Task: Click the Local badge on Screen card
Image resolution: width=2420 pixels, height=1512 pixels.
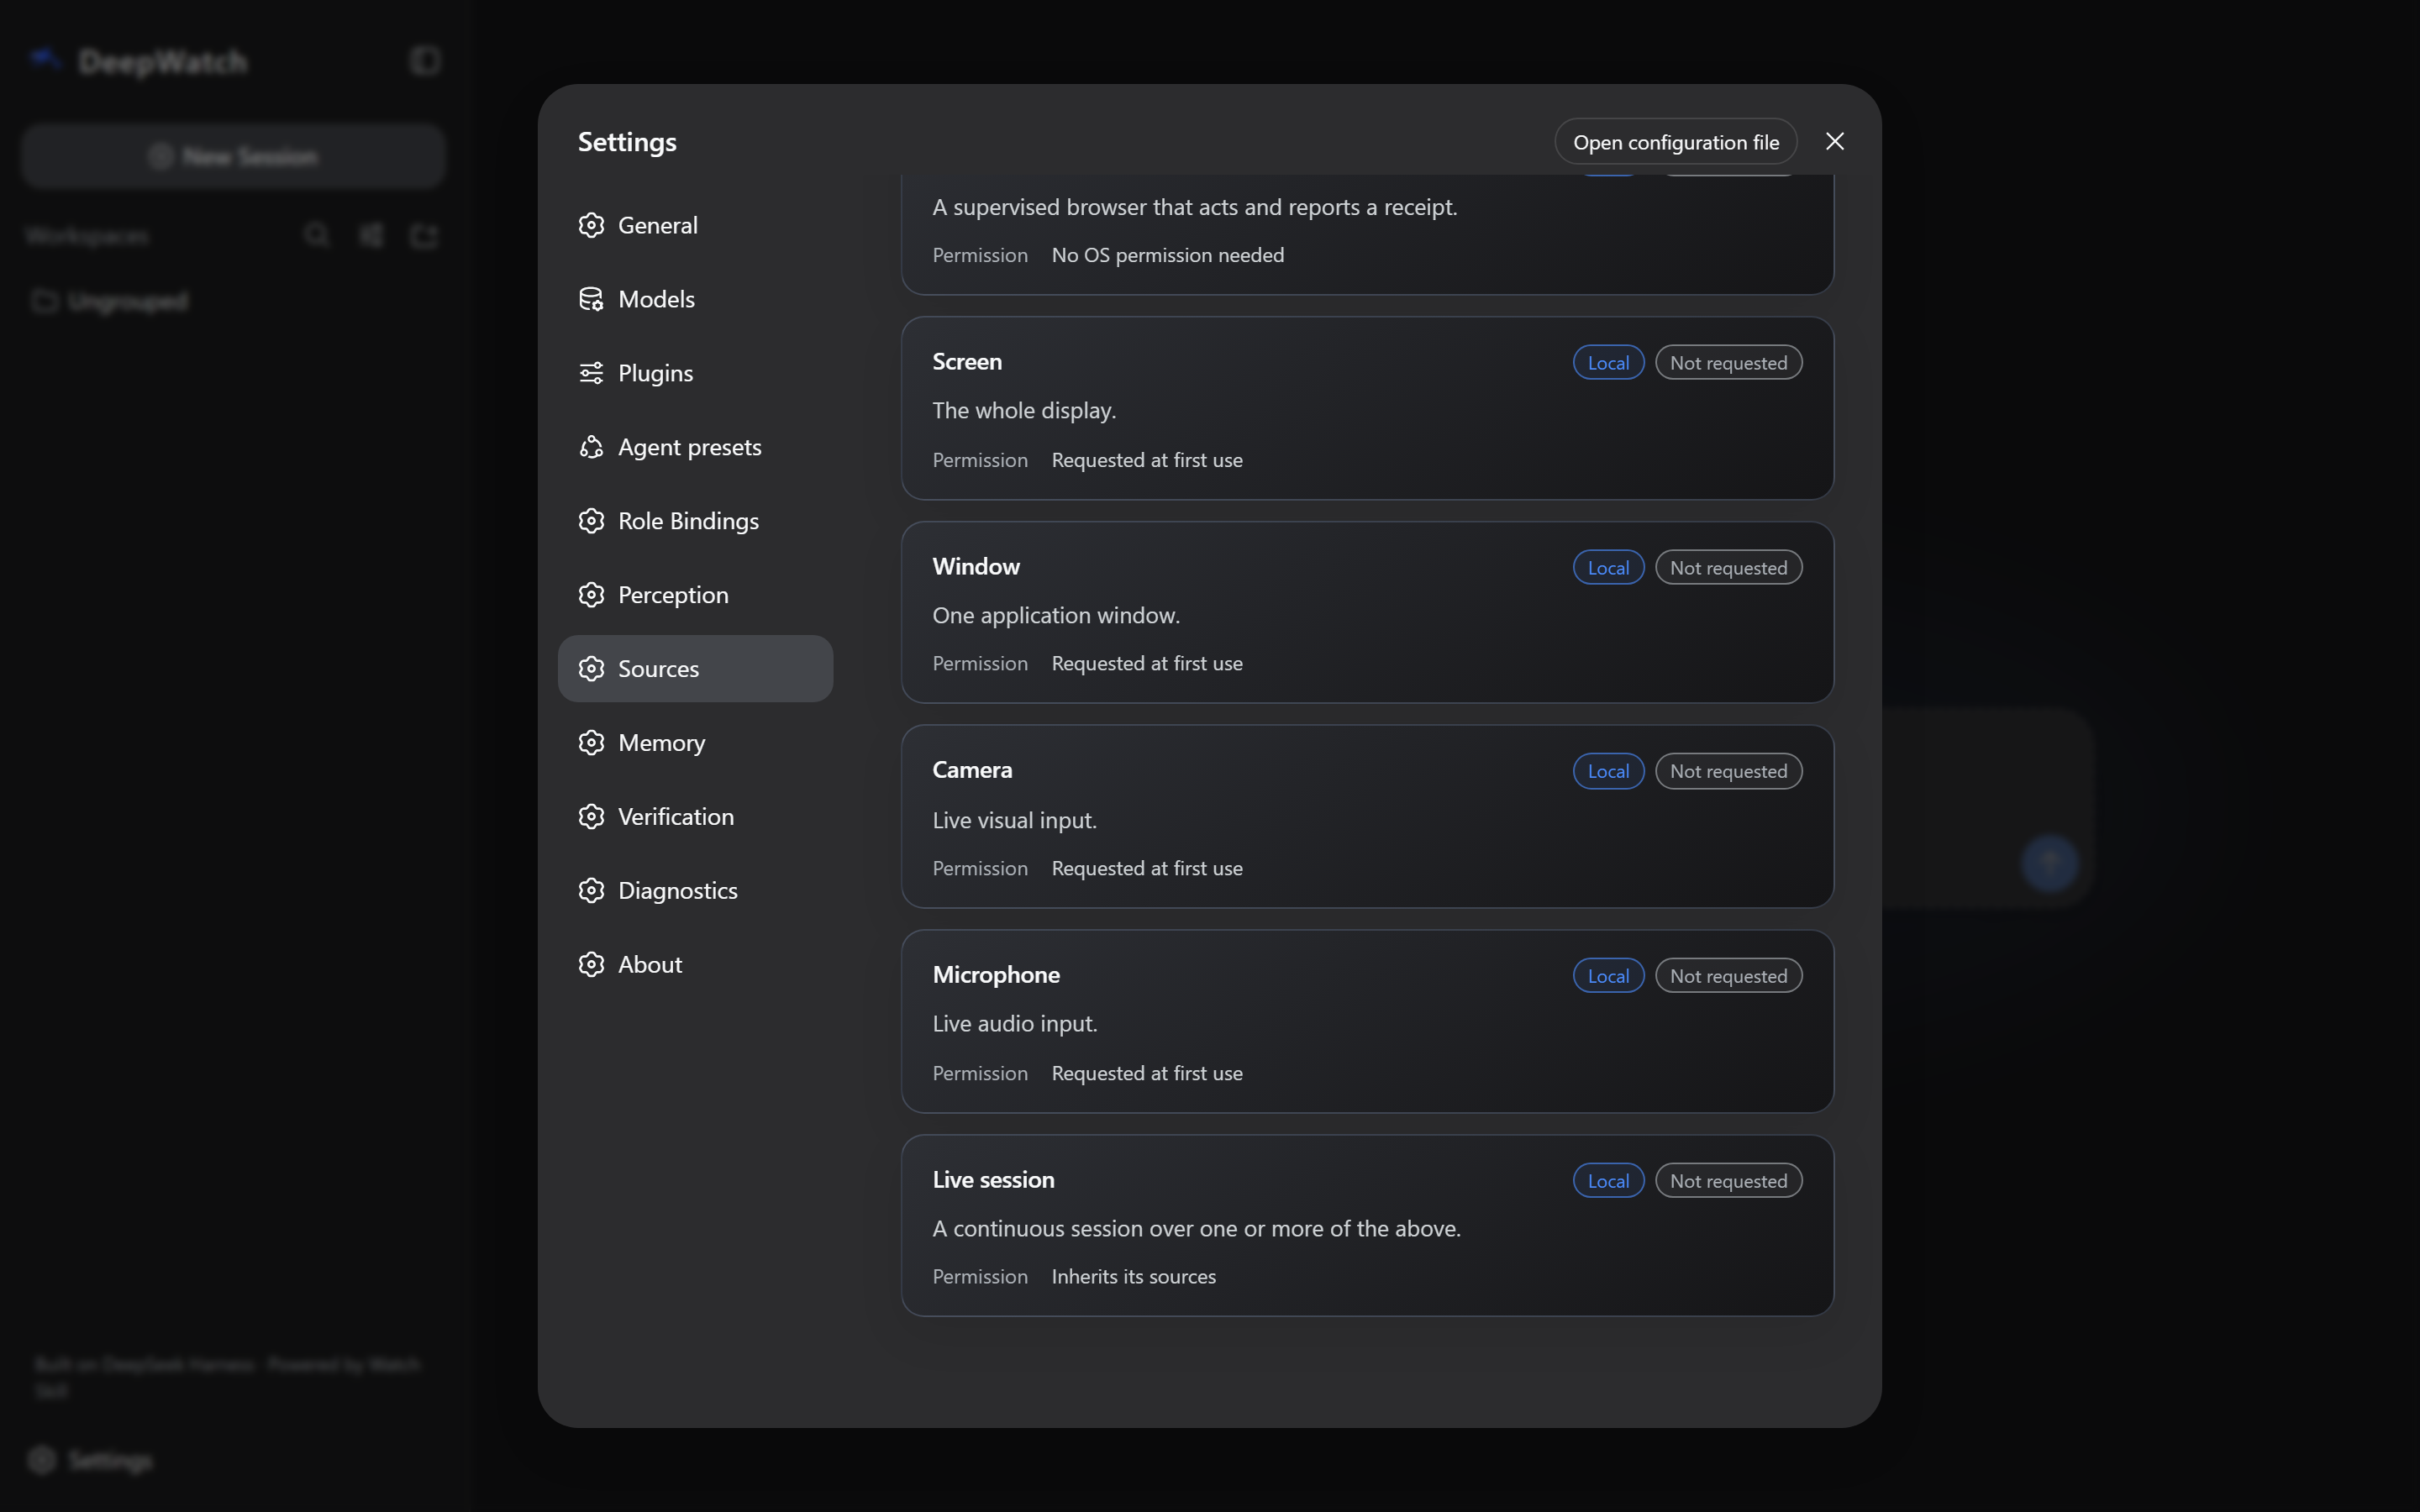Action: 1608,363
